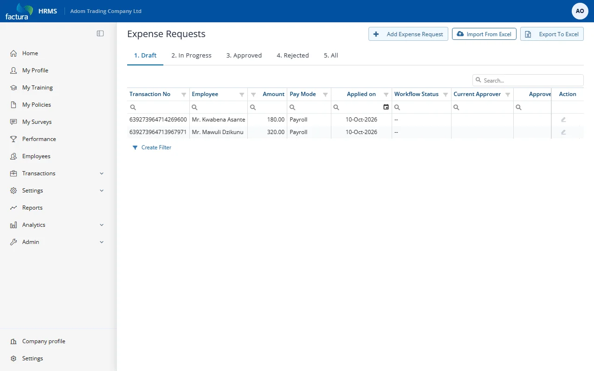
Task: Click the My Policies document icon
Action: 13,105
